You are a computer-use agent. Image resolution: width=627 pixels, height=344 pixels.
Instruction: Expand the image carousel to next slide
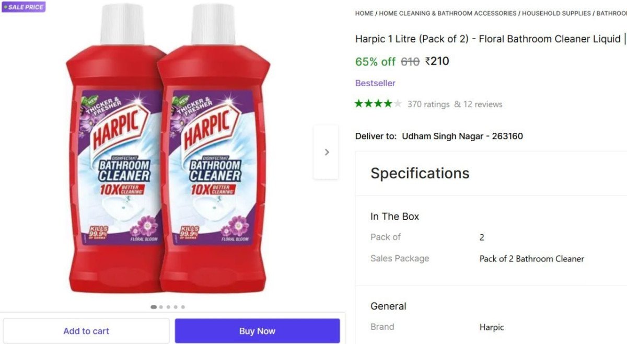point(326,152)
